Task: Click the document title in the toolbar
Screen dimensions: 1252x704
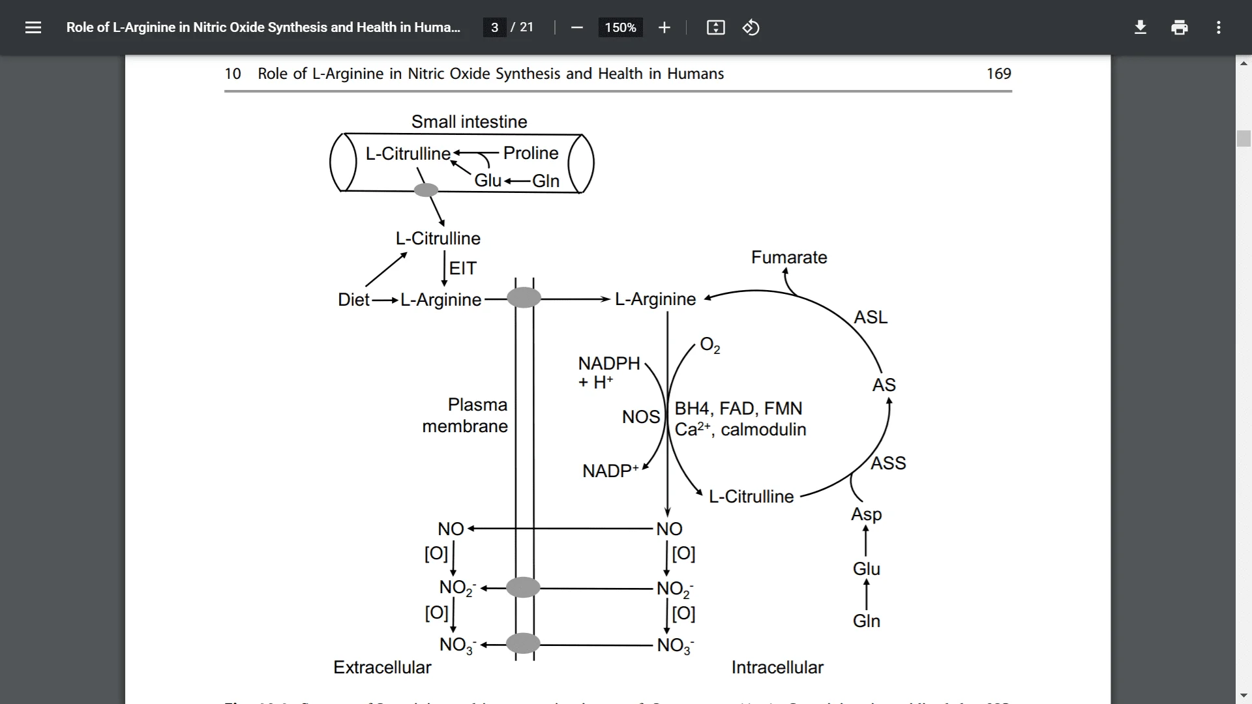Action: pyautogui.click(x=263, y=27)
